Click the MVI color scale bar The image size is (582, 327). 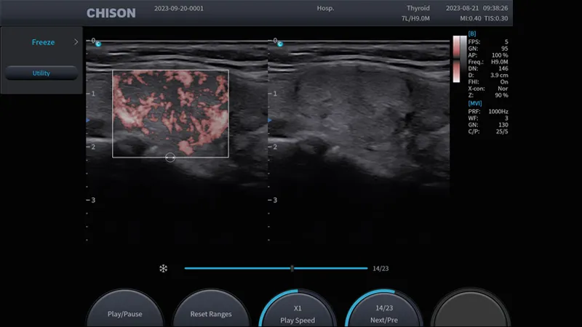coord(456,60)
